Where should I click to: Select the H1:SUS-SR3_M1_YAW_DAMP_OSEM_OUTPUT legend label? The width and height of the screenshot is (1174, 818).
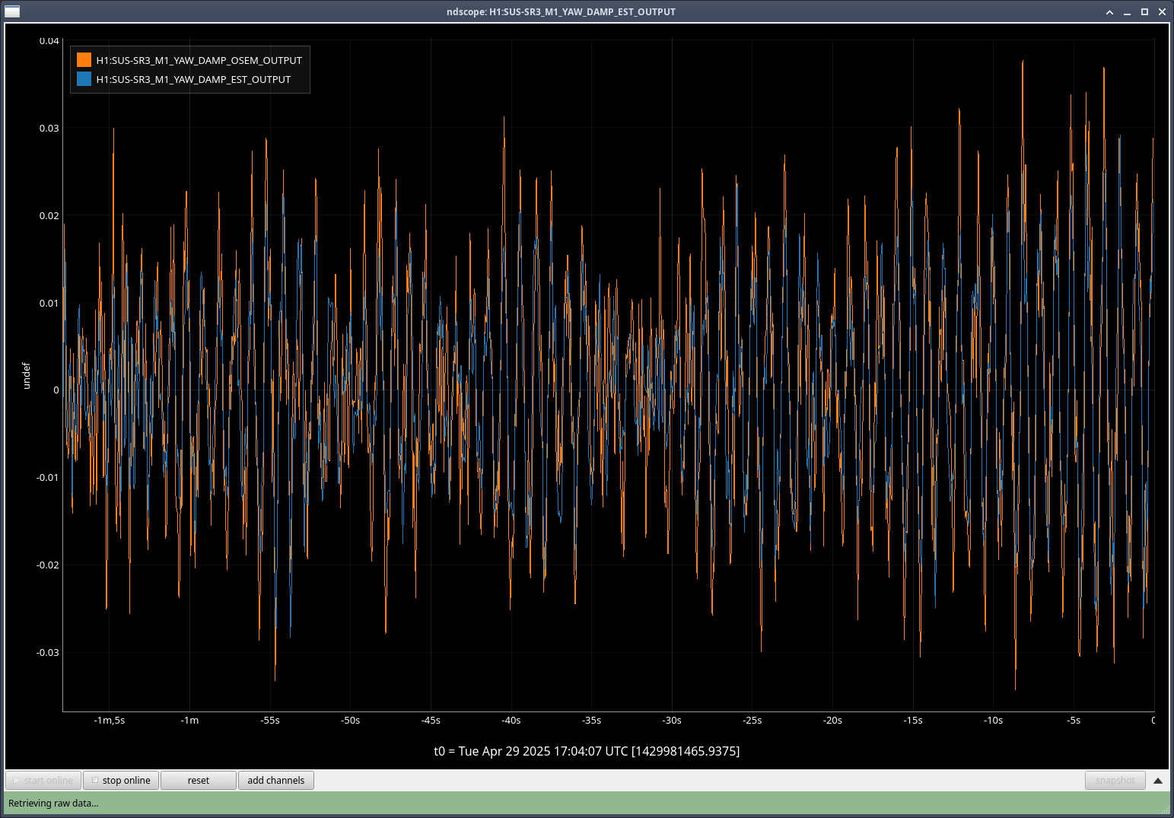click(x=199, y=60)
